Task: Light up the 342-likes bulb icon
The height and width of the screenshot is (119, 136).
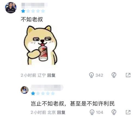Action: pyautogui.click(x=91, y=75)
